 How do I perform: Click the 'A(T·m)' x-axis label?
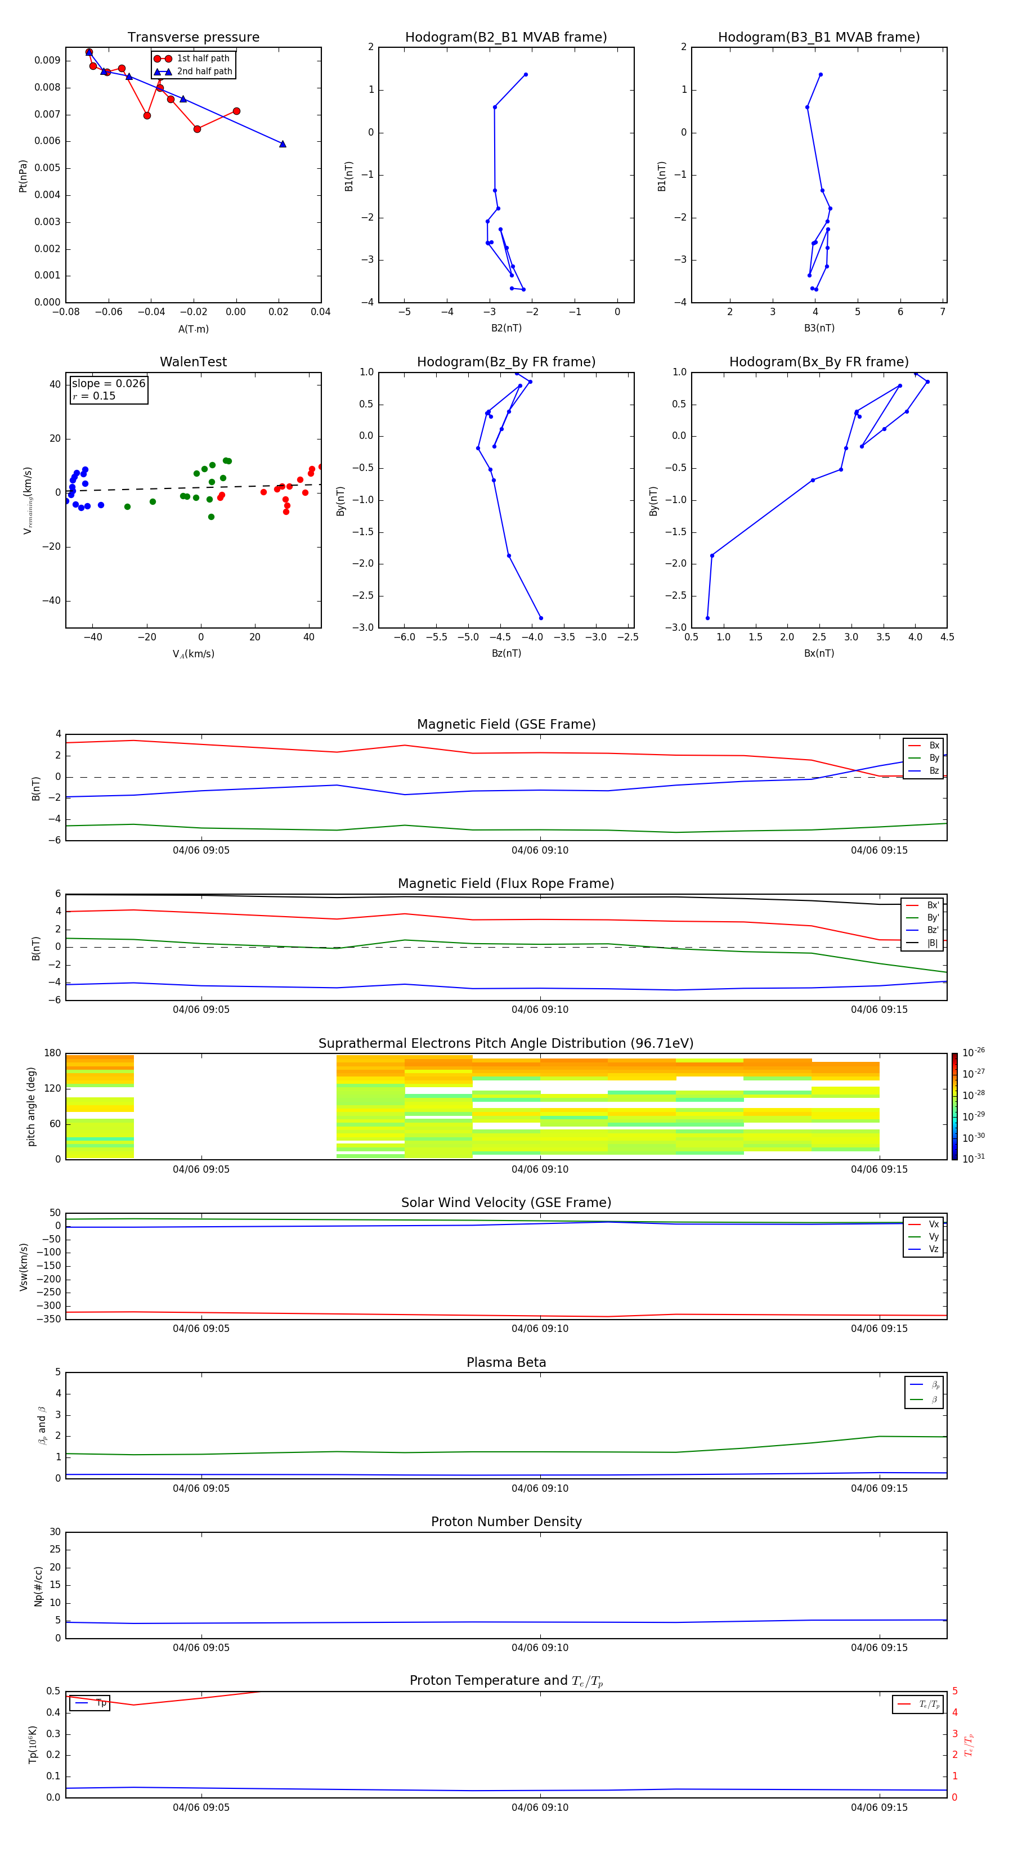pyautogui.click(x=193, y=329)
